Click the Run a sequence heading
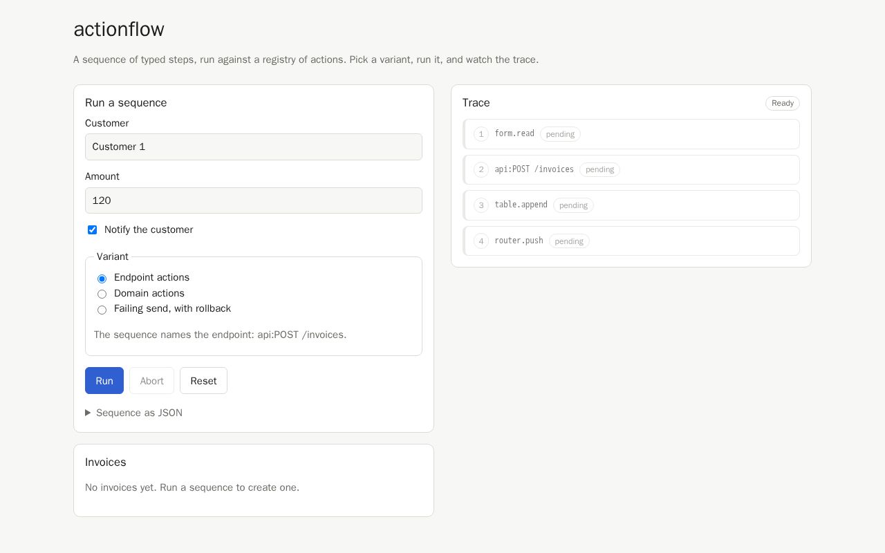The width and height of the screenshot is (885, 553). pos(126,102)
